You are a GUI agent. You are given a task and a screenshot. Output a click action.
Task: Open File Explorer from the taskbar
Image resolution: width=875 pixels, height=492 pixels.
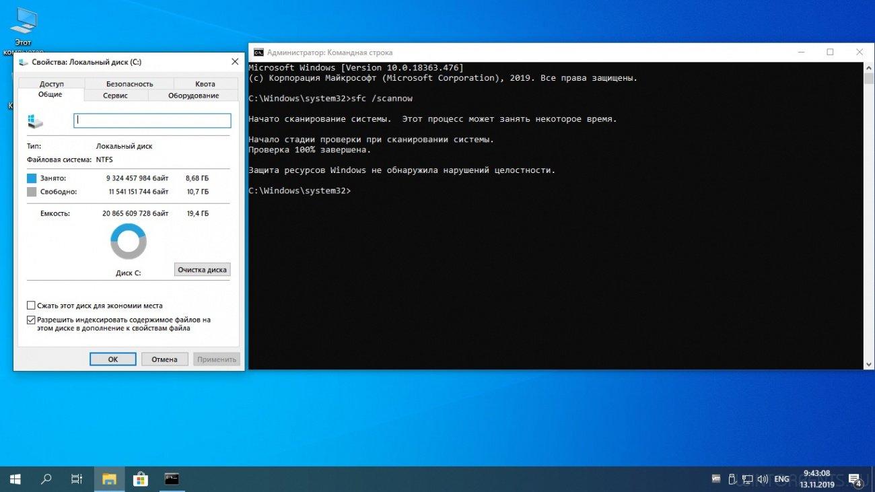click(109, 479)
